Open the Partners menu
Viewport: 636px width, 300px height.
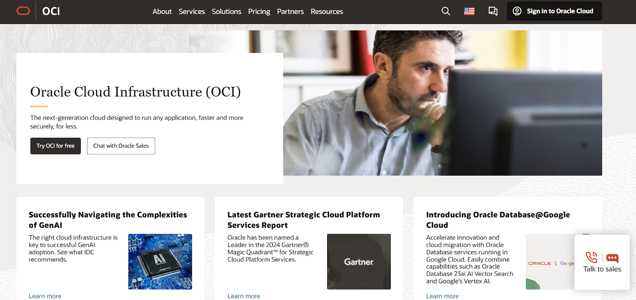click(x=290, y=12)
